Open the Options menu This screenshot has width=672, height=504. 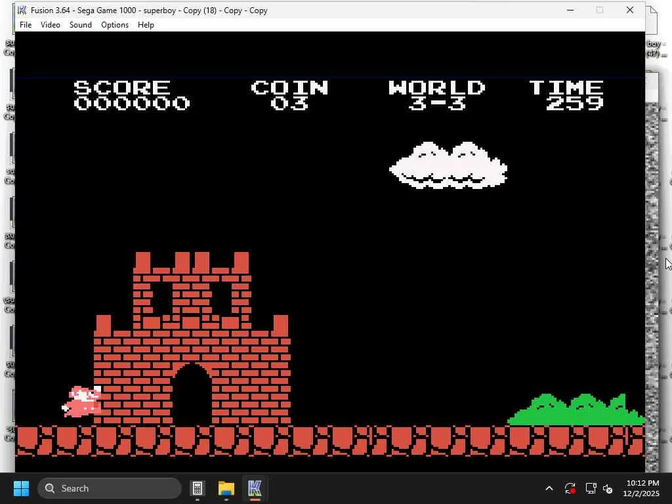pyautogui.click(x=115, y=25)
